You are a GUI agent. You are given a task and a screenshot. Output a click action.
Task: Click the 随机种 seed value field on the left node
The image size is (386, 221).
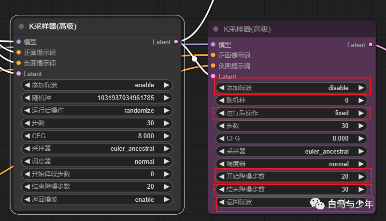(x=97, y=98)
